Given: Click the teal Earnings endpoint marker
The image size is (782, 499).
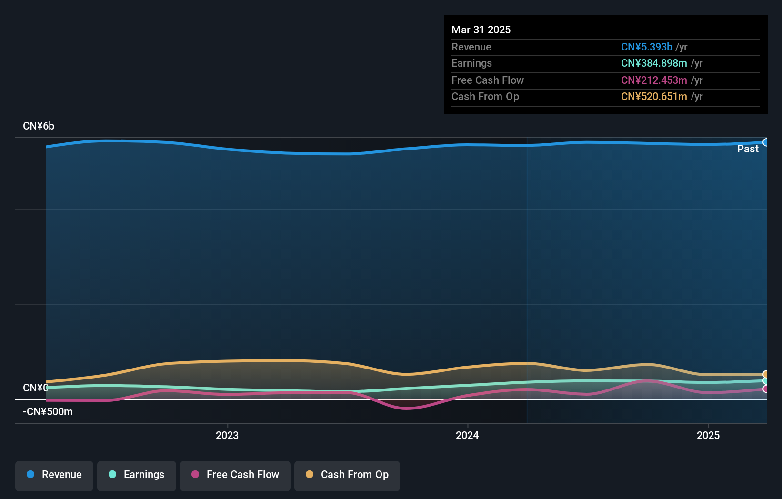Looking at the screenshot, I should tap(766, 381).
